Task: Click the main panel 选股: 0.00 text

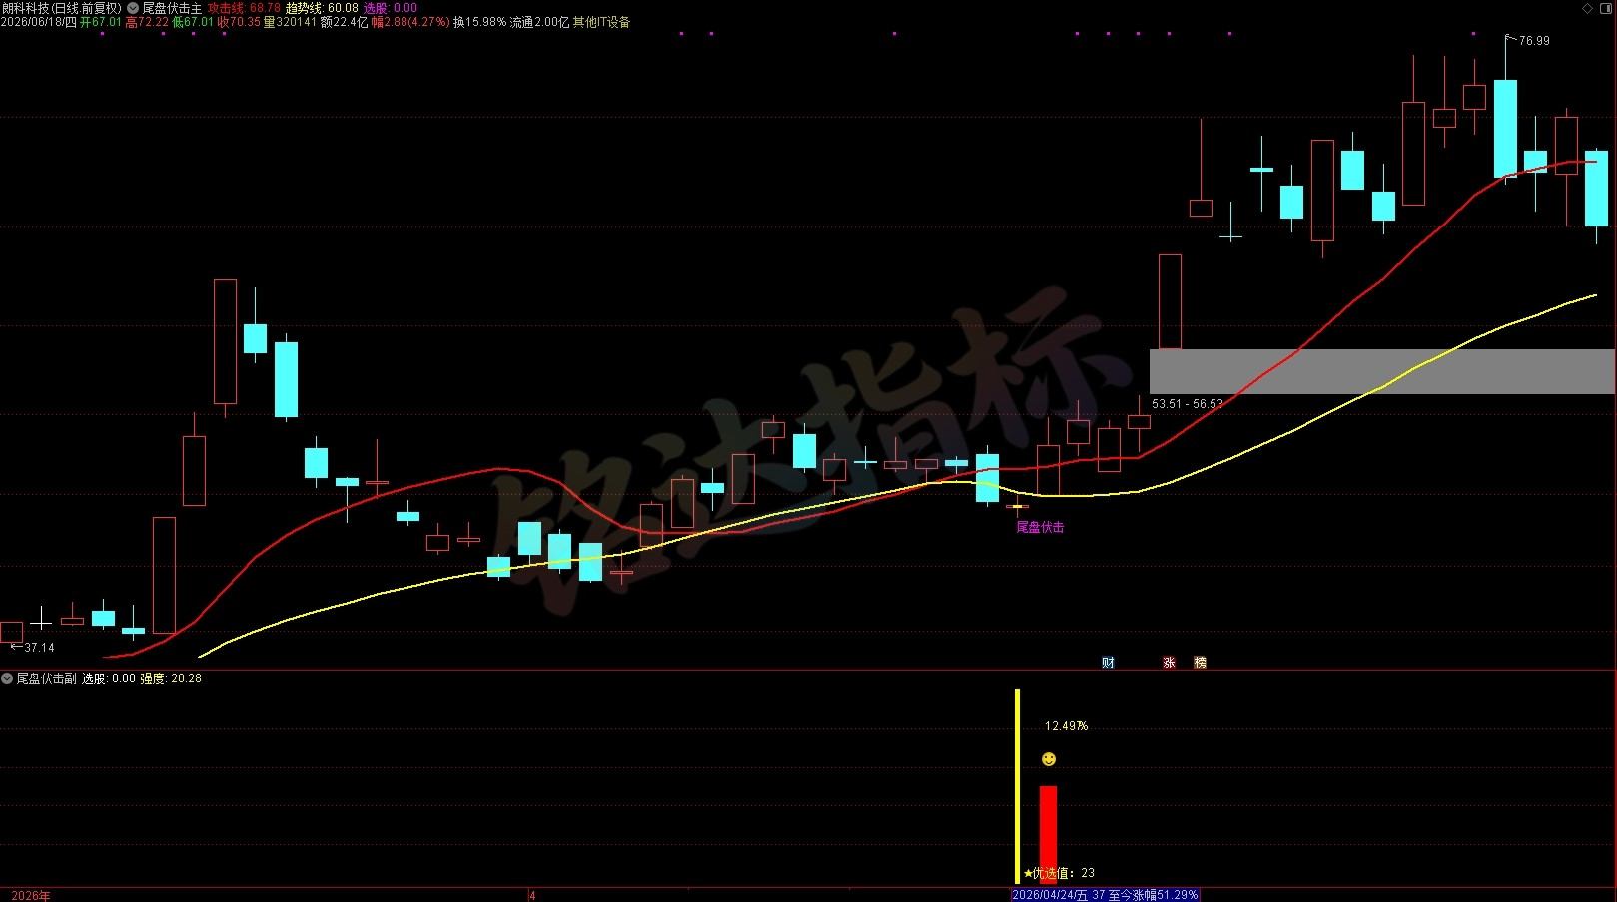Action: [391, 8]
